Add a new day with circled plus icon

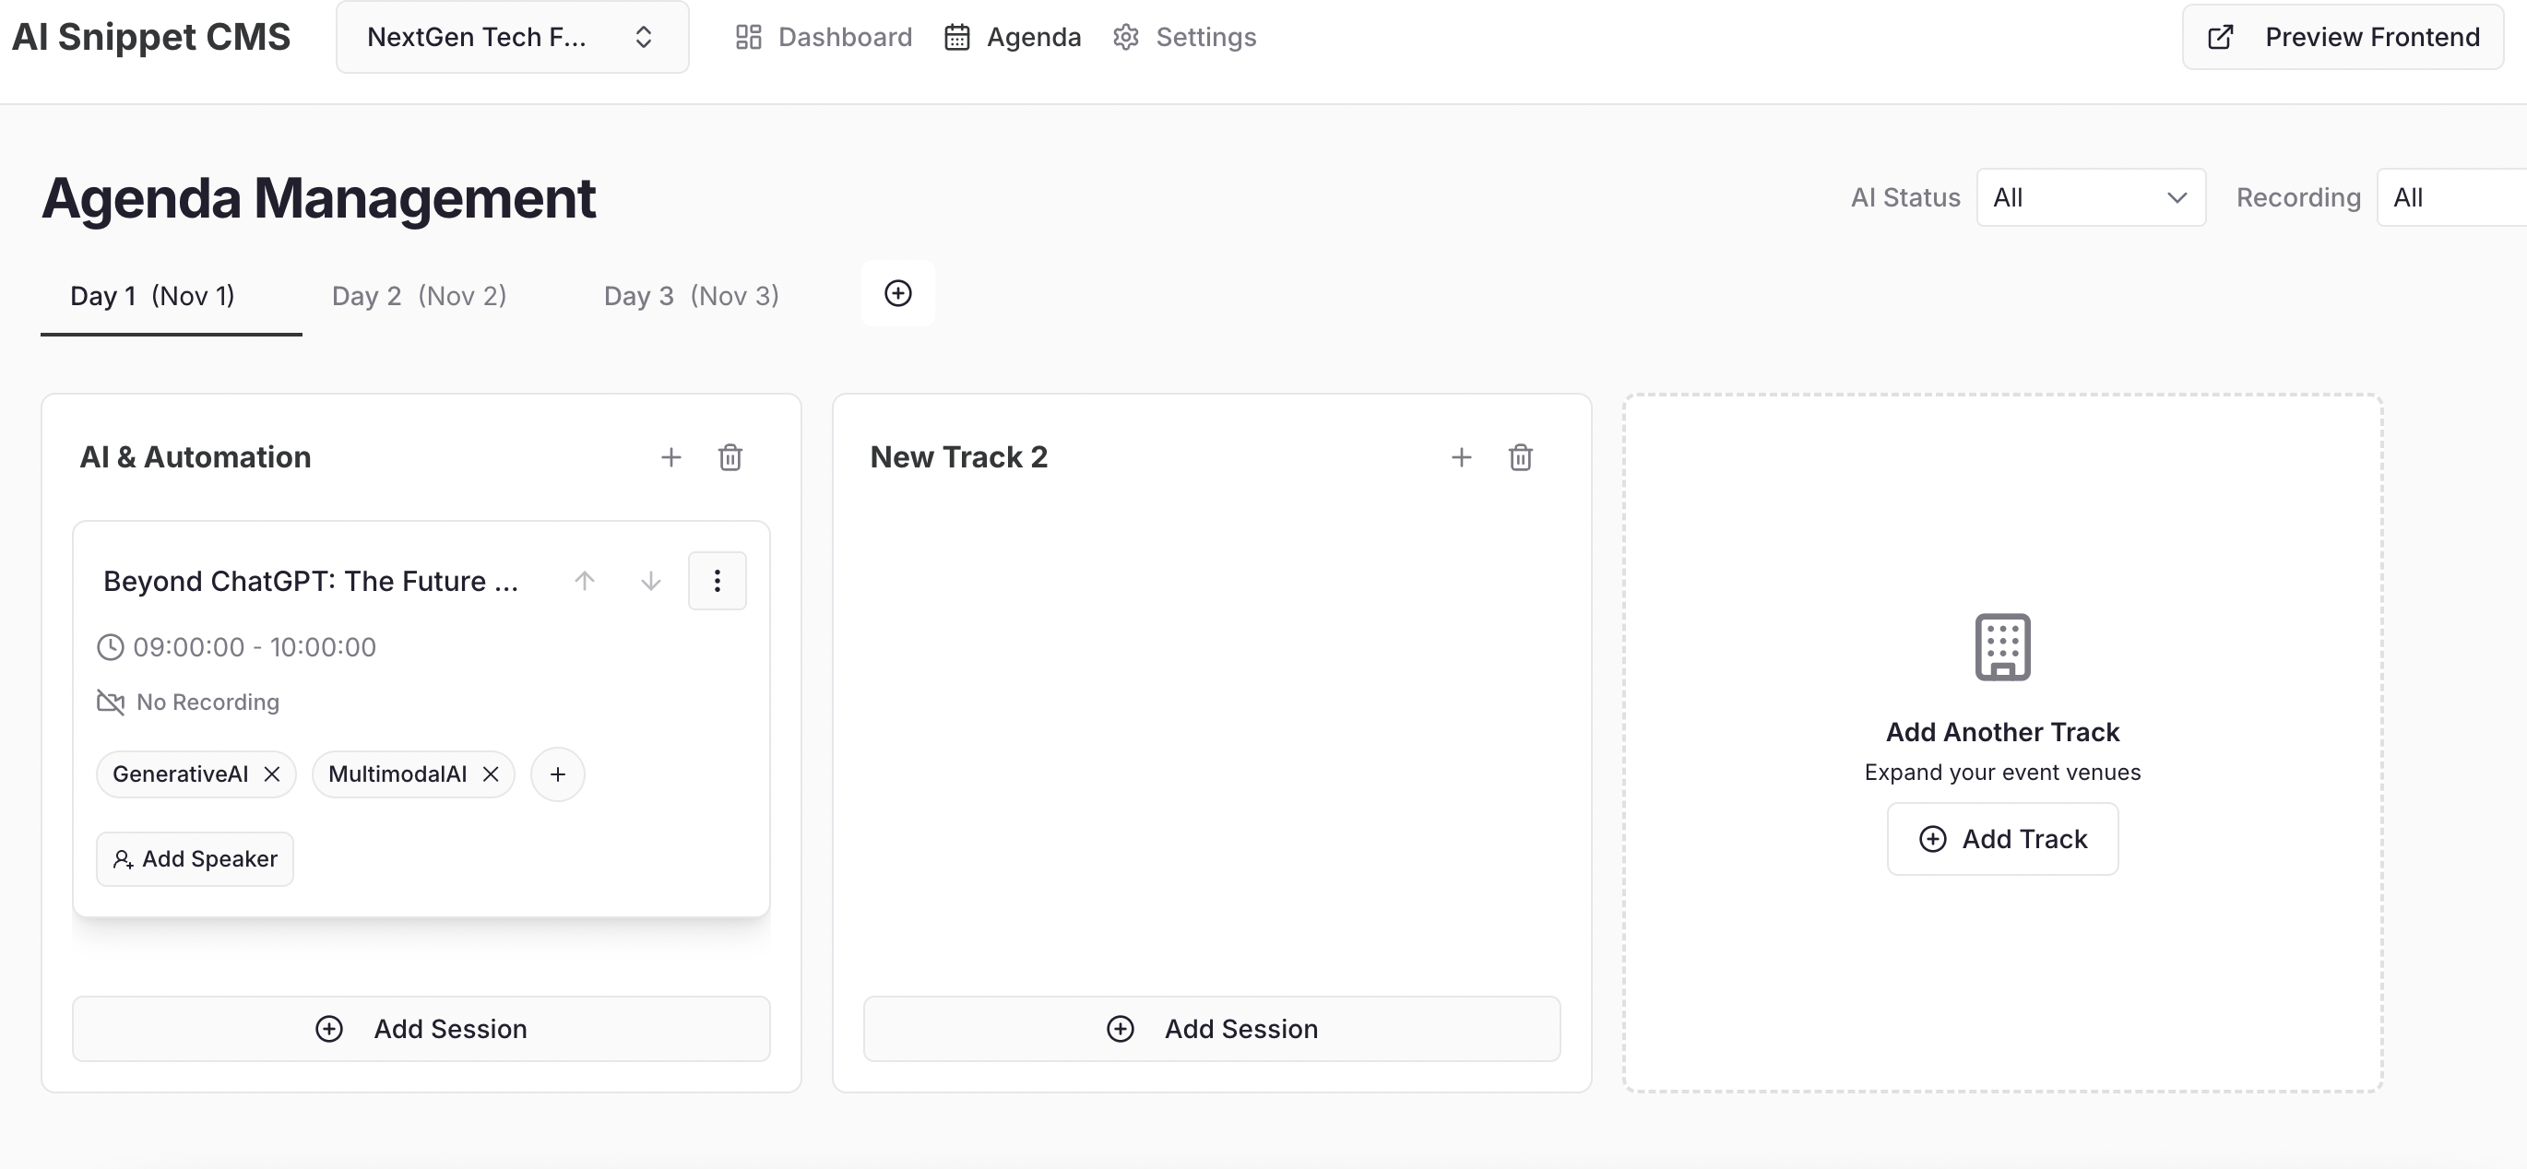(x=897, y=293)
